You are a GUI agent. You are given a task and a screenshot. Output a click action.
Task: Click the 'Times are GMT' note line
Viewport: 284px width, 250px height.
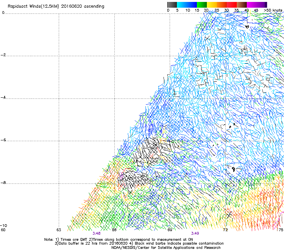(x=119, y=240)
